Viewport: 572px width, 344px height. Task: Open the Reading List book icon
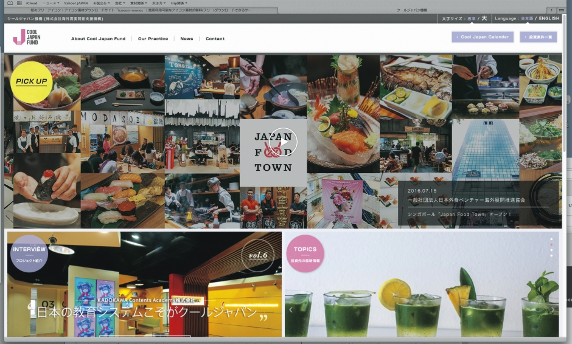(x=10, y=3)
